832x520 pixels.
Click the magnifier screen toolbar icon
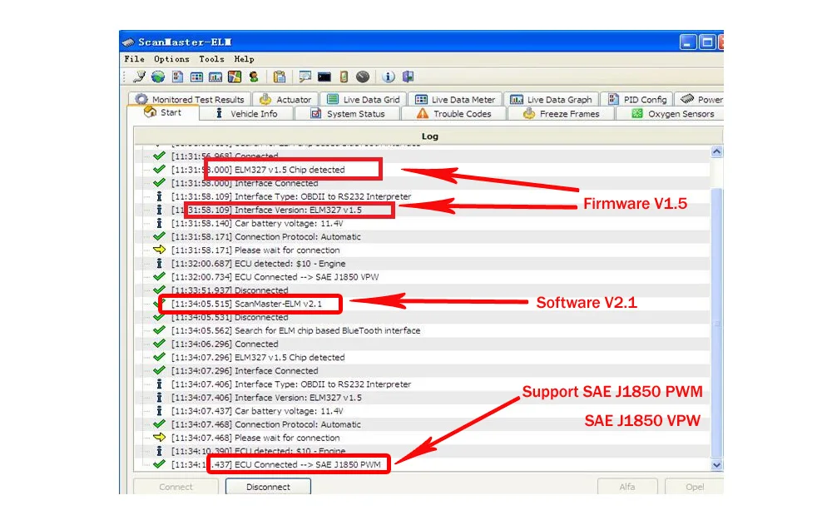click(305, 77)
